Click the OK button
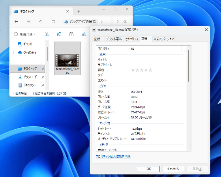This screenshot has height=177, width=221. [x=149, y=169]
